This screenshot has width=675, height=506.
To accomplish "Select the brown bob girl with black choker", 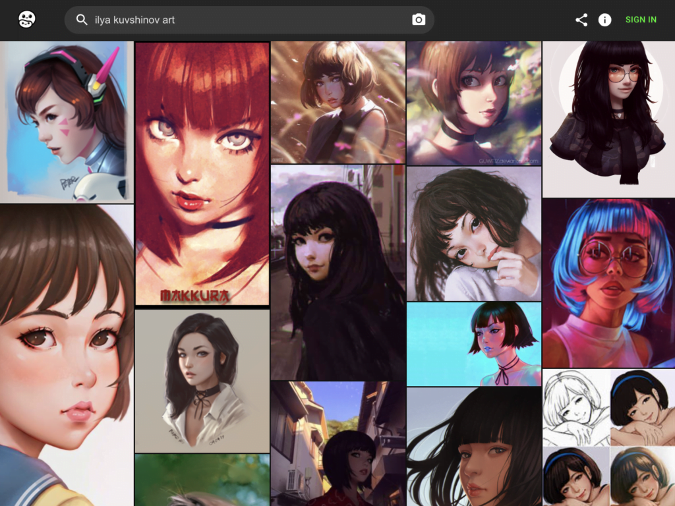I will coord(473,102).
